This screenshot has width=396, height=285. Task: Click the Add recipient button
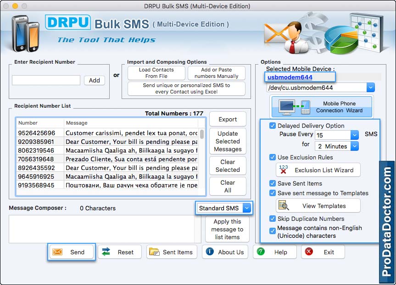pyautogui.click(x=95, y=80)
